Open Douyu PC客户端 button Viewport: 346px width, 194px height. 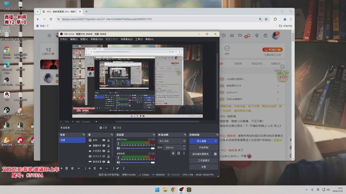(x=272, y=50)
